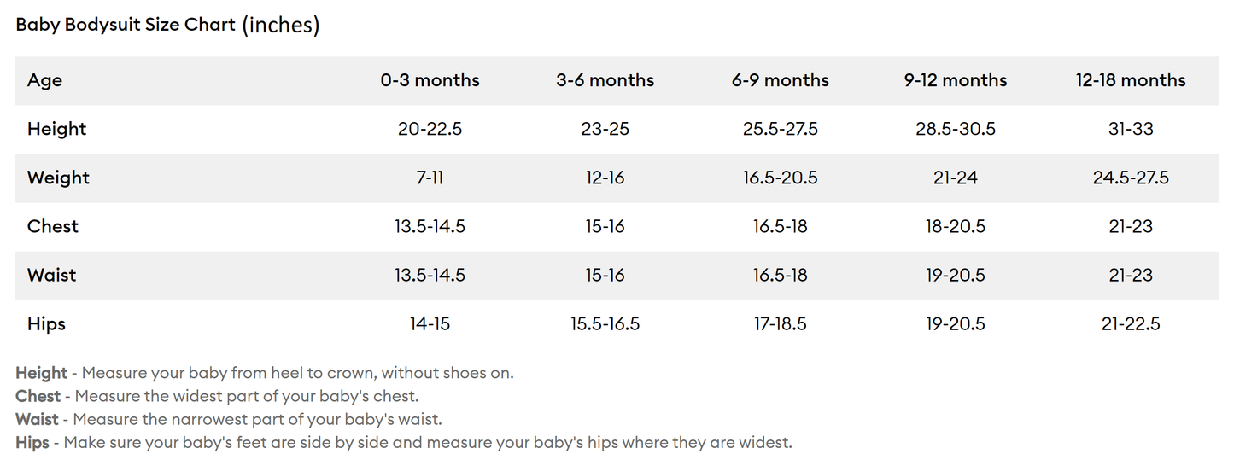Image resolution: width=1234 pixels, height=454 pixels.
Task: Select weight value 24.5-27.5 for 12-18 months
Action: click(x=1131, y=178)
